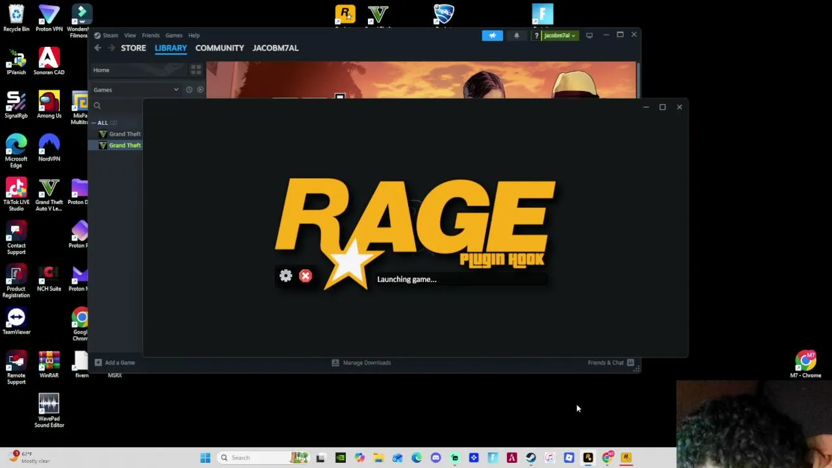Open WavePad Sound Editor desktop shortcut

pyautogui.click(x=49, y=411)
